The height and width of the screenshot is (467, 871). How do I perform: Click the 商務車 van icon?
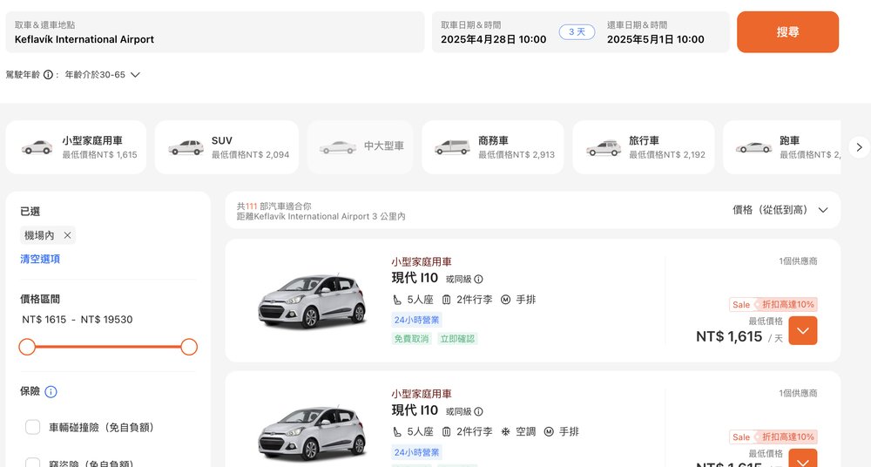tap(452, 147)
